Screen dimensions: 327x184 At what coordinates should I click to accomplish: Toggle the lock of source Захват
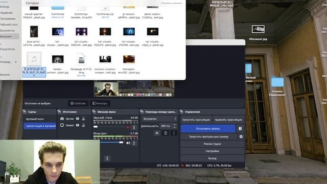coord(83,125)
